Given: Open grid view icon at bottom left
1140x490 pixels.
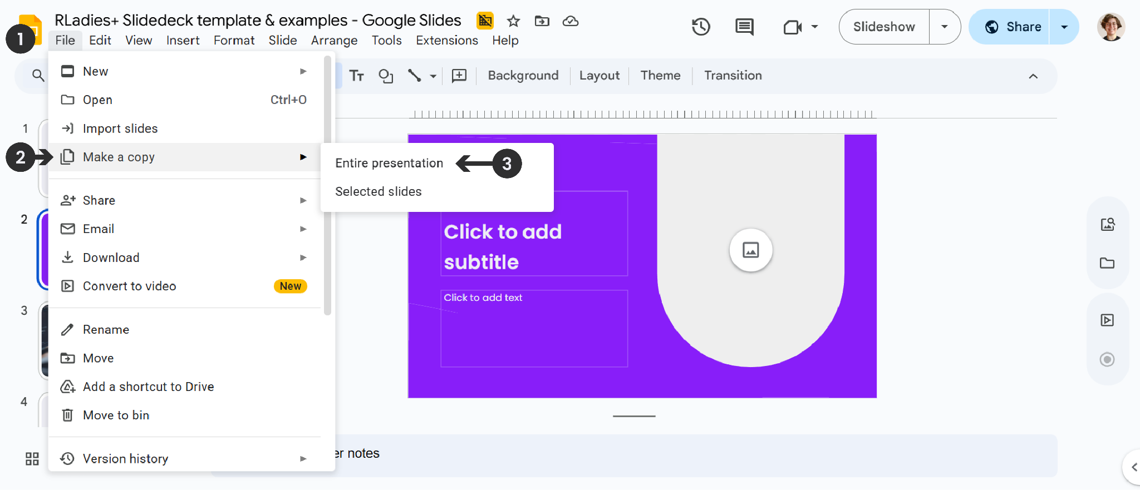Looking at the screenshot, I should click(32, 459).
